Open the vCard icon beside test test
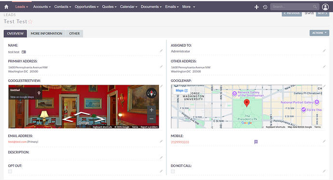Image resolution: width=333 pixels, height=180 pixels. (24, 52)
